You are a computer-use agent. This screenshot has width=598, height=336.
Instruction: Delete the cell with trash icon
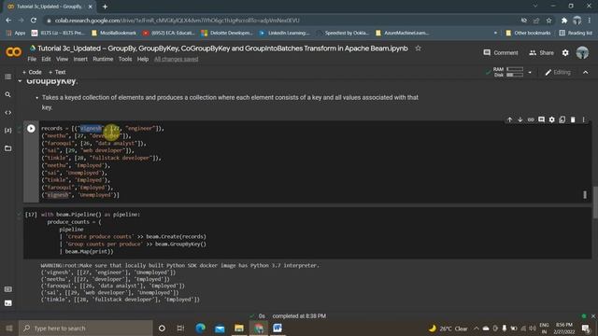(x=573, y=119)
